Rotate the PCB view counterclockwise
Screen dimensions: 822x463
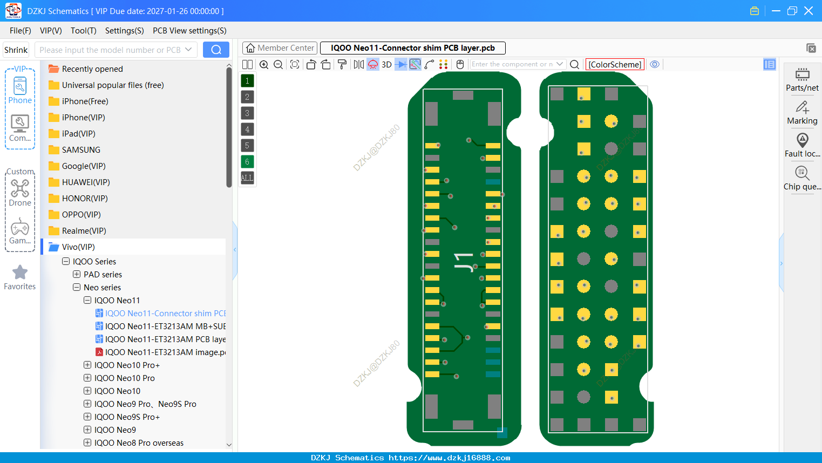[x=311, y=64]
